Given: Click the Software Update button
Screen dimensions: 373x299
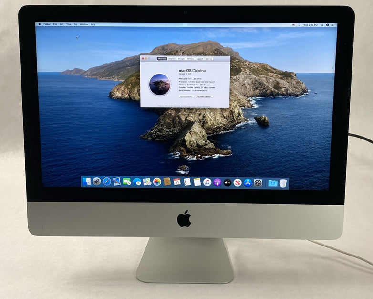Looking at the screenshot, I should coord(204,96).
